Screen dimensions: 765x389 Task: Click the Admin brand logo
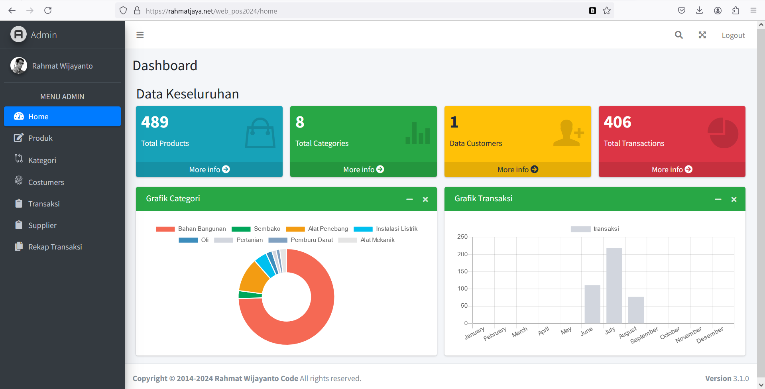19,35
